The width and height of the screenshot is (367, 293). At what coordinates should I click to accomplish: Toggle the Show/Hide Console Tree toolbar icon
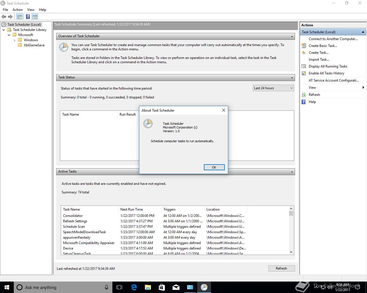pyautogui.click(x=19, y=17)
